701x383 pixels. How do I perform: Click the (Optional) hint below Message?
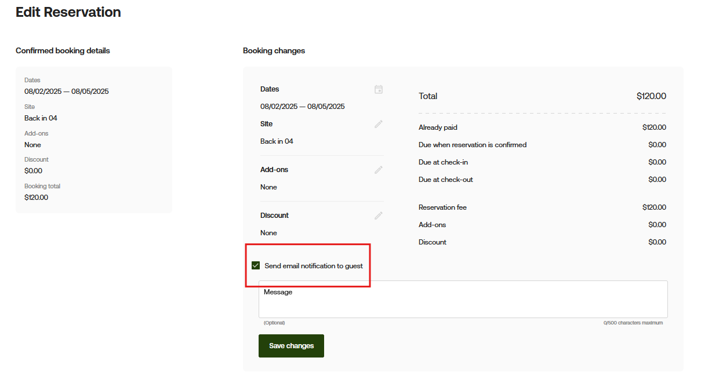[274, 323]
